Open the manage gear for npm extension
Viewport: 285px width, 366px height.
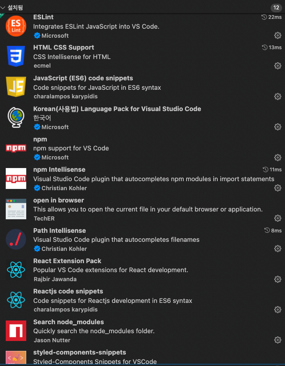click(278, 157)
